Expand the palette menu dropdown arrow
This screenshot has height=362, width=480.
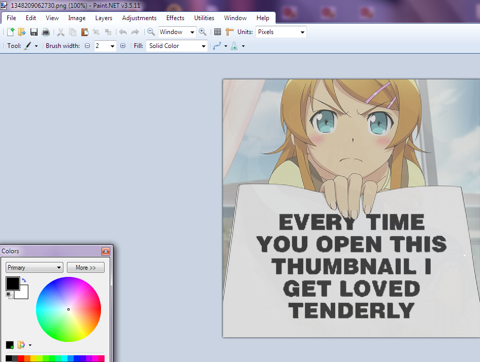tap(30, 345)
